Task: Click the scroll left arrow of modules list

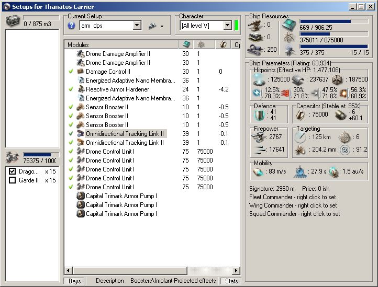Action: (x=69, y=270)
